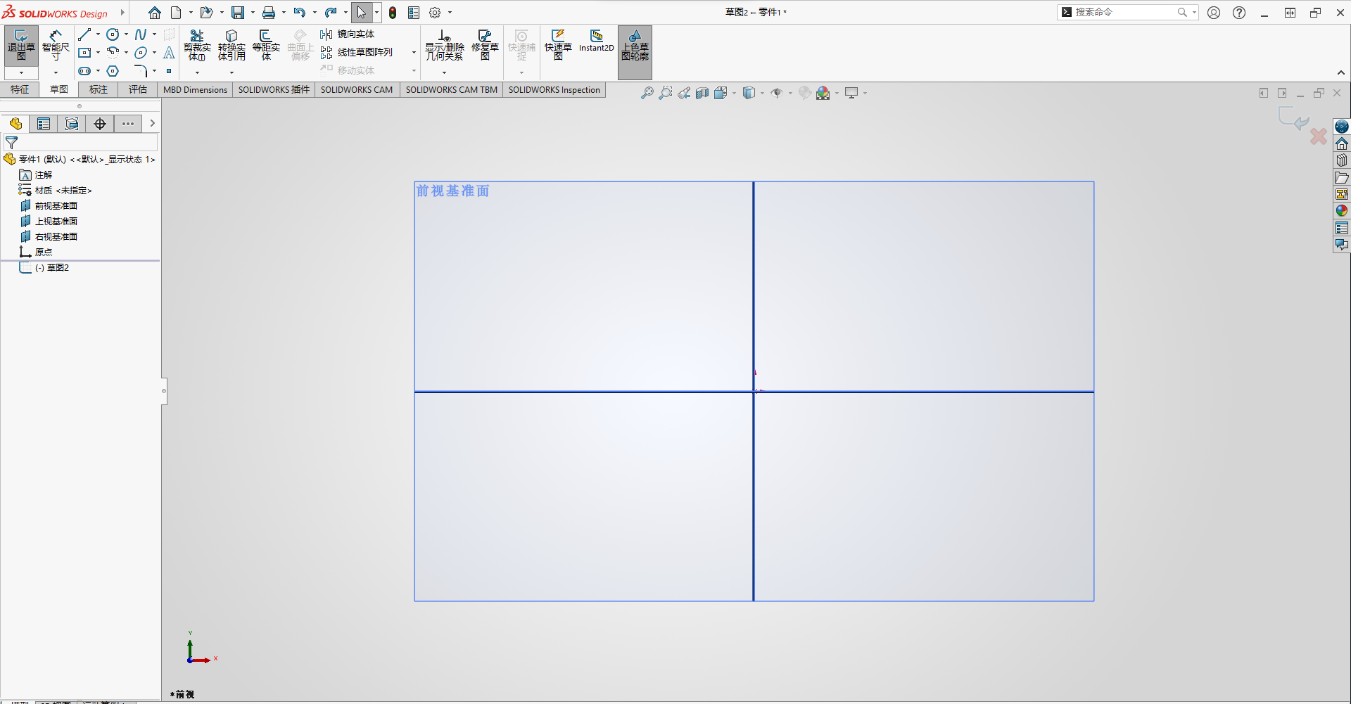
Task: Open the PropertyManager panel tab
Action: tap(44, 124)
